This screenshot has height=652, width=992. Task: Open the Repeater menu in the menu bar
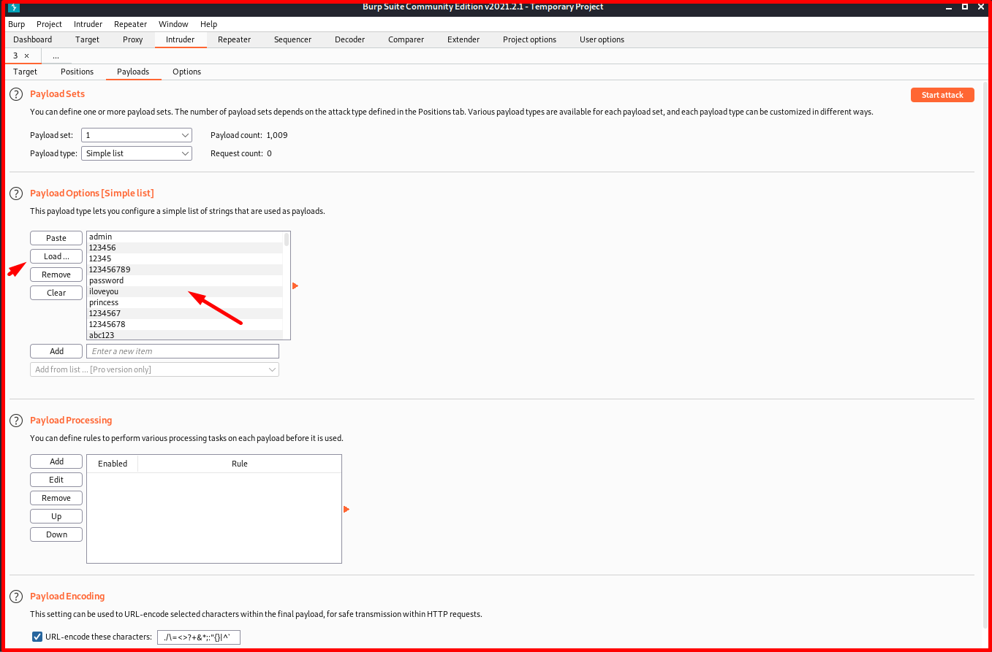point(130,24)
